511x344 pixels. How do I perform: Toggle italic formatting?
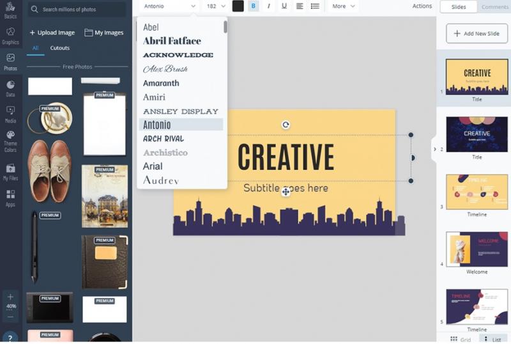(x=268, y=6)
